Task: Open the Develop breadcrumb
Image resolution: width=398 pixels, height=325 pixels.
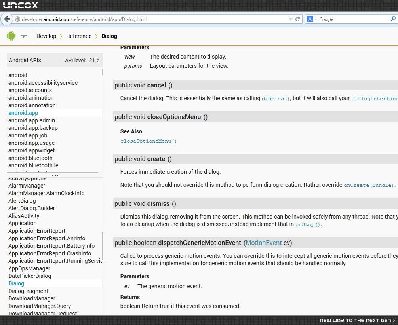Action: coord(46,36)
